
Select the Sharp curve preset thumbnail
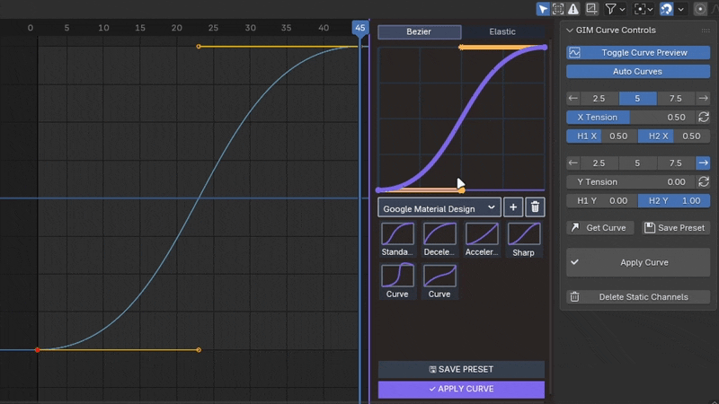pos(524,239)
